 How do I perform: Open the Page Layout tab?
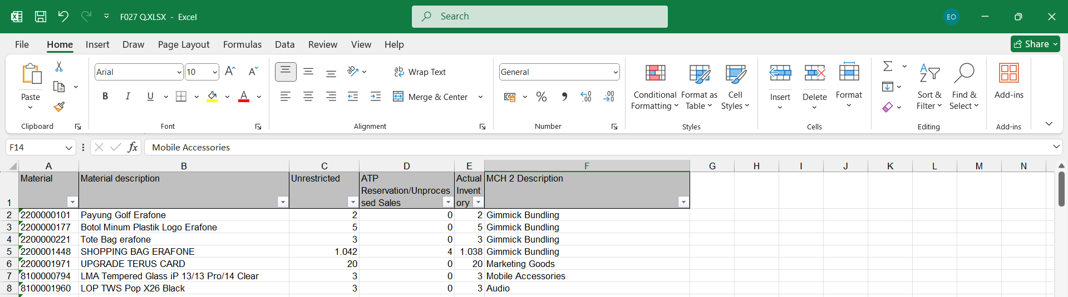tap(184, 44)
